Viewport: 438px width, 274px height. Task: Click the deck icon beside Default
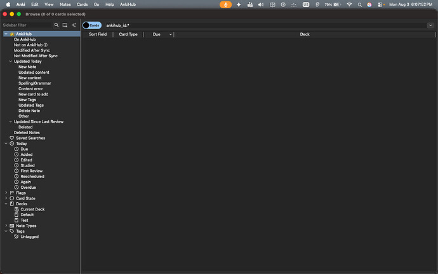[17, 215]
